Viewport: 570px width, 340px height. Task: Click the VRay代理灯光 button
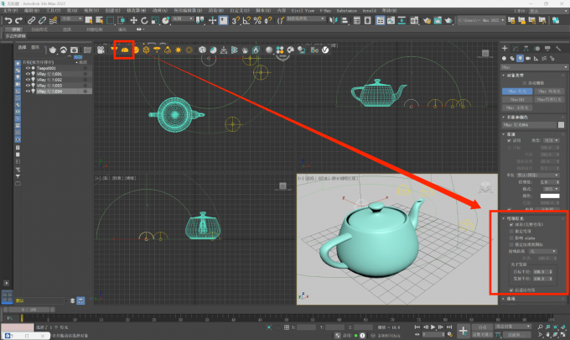[549, 99]
